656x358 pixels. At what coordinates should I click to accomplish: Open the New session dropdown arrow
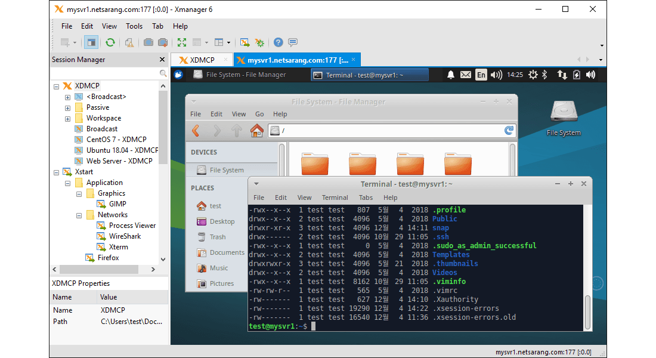tap(75, 43)
